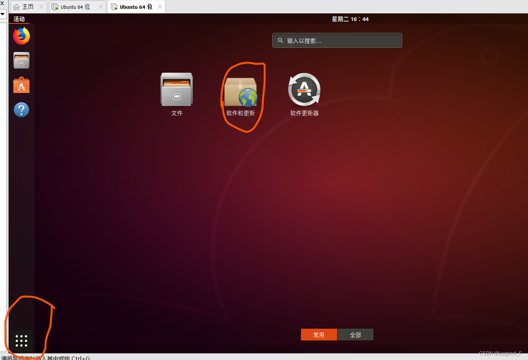Select the active Ubuntu 64 位 tab
The height and width of the screenshot is (360, 528).
136,7
